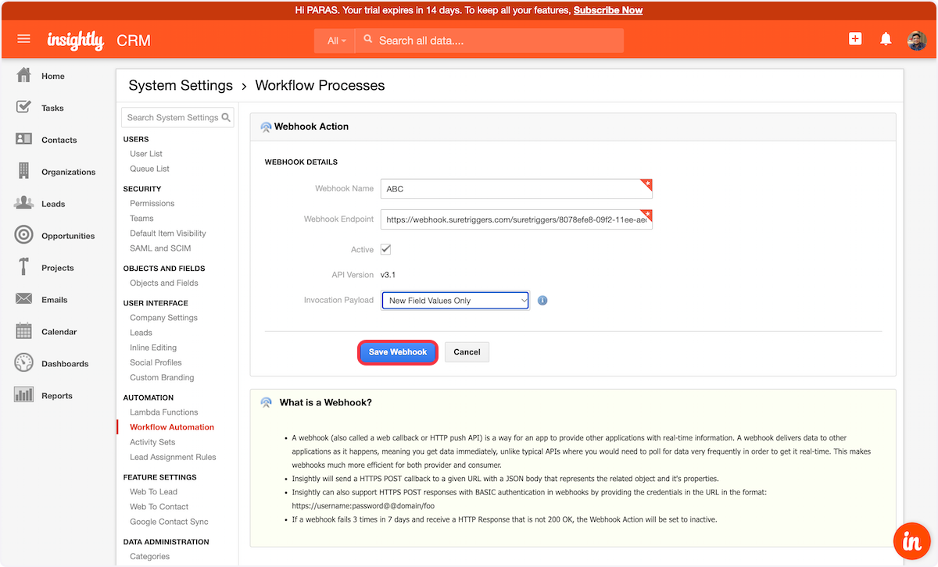This screenshot has height=567, width=938.
Task: Open Google Contact Sync settings
Action: (x=169, y=522)
